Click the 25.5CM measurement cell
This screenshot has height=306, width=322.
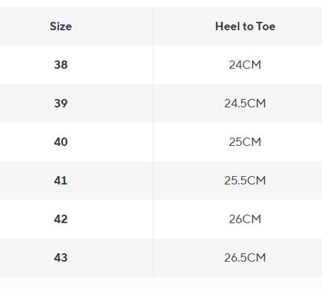pos(245,180)
